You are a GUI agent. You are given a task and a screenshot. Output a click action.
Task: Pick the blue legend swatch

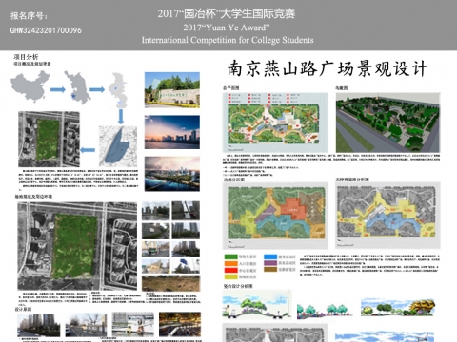[270, 256]
